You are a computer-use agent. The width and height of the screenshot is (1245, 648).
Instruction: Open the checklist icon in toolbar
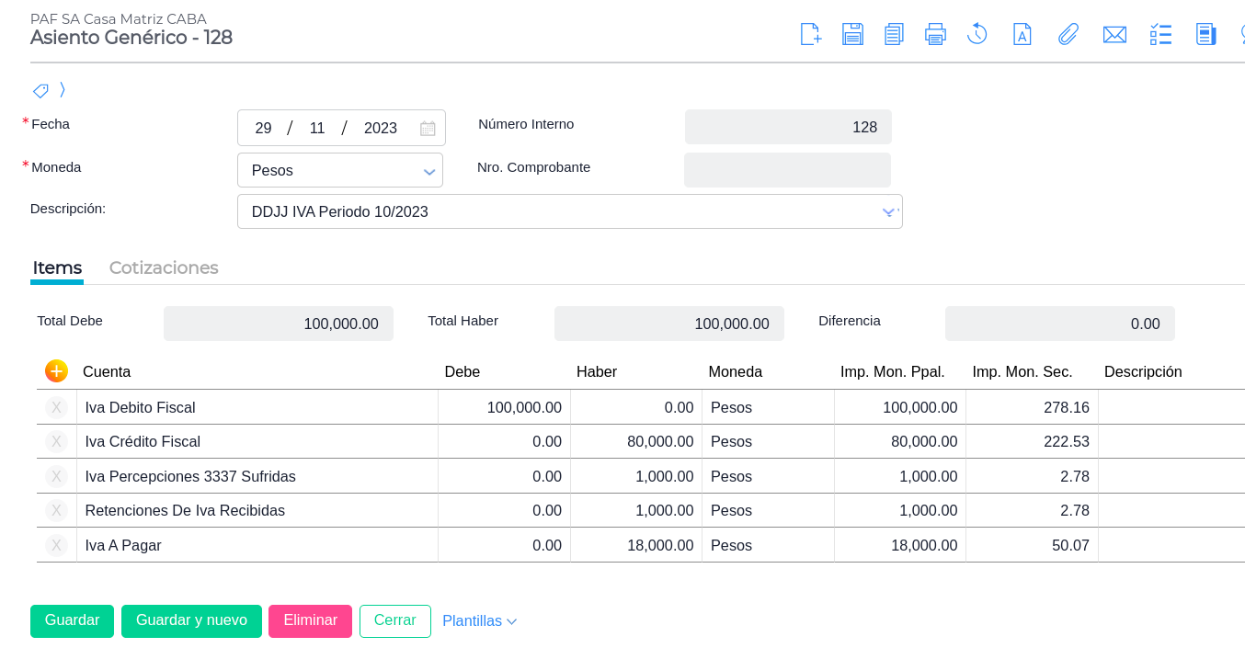coord(1160,35)
